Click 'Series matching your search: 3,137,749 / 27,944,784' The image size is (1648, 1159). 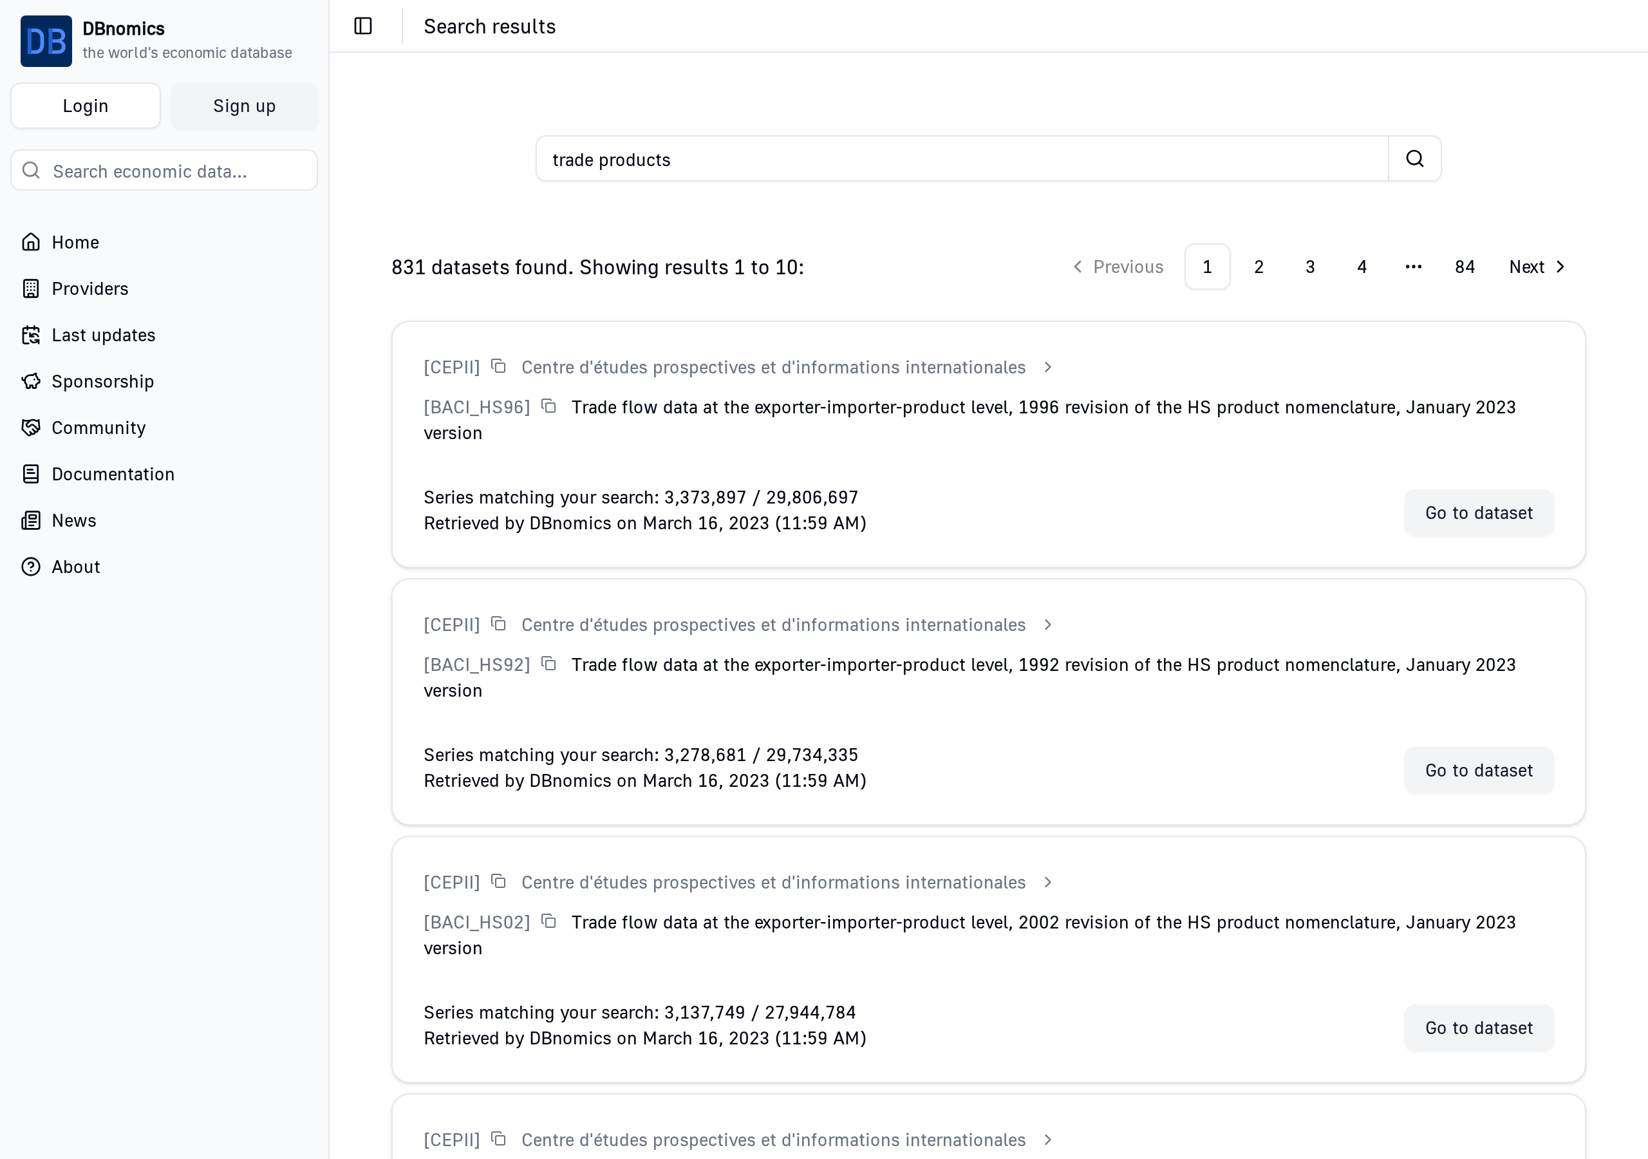tap(639, 1012)
